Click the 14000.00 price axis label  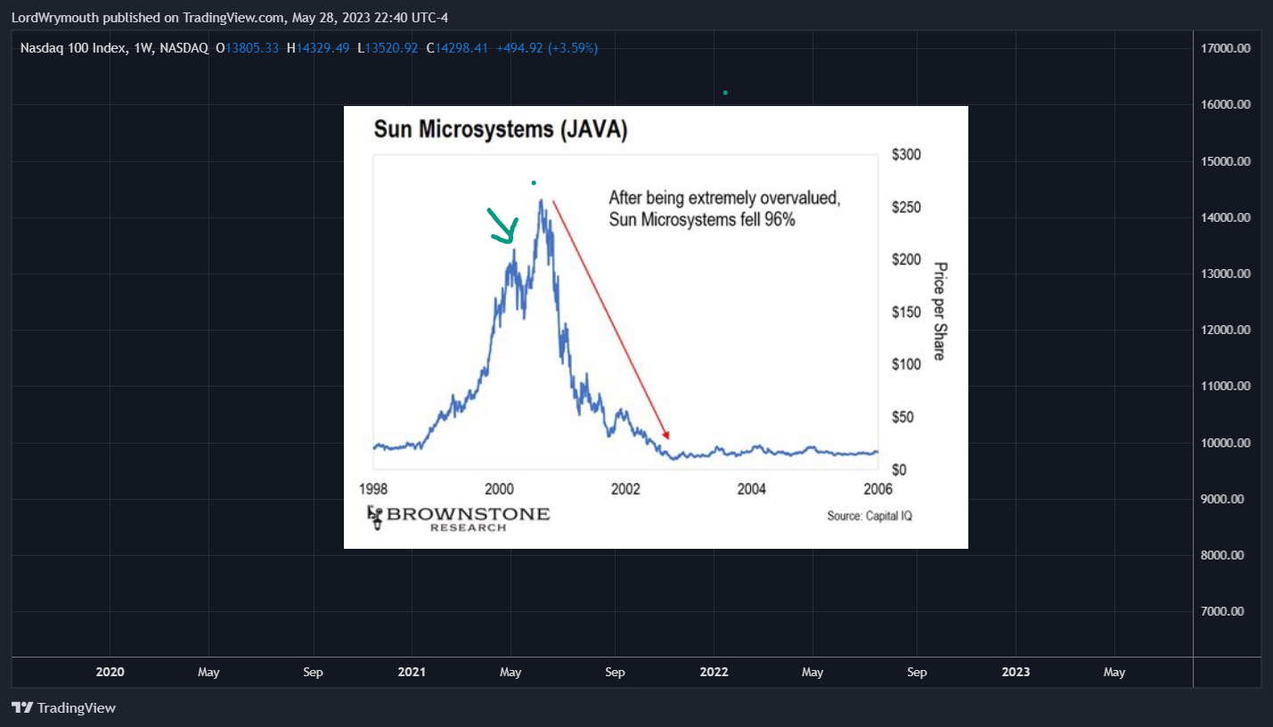[x=1226, y=217]
